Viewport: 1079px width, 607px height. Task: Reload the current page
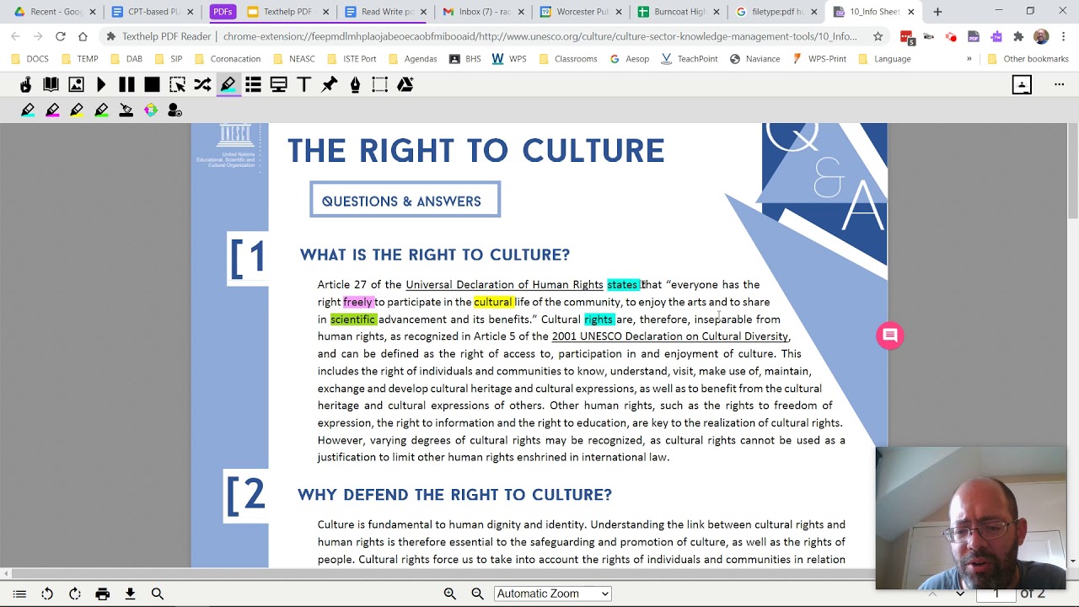pos(60,36)
